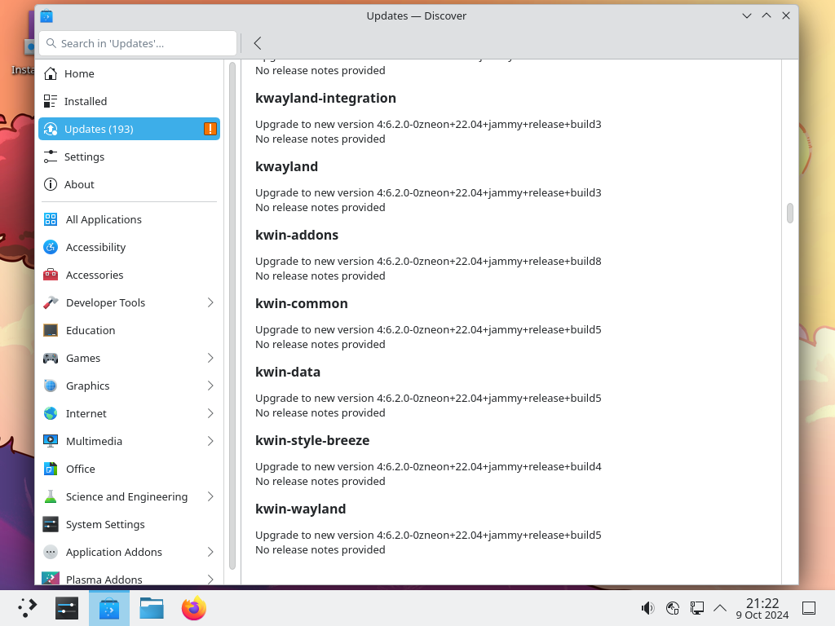This screenshot has width=835, height=626.
Task: Open Discover Settings page
Action: [129, 156]
